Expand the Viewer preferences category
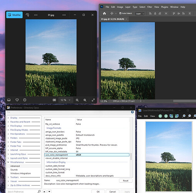The image size is (196, 193). 8,181
